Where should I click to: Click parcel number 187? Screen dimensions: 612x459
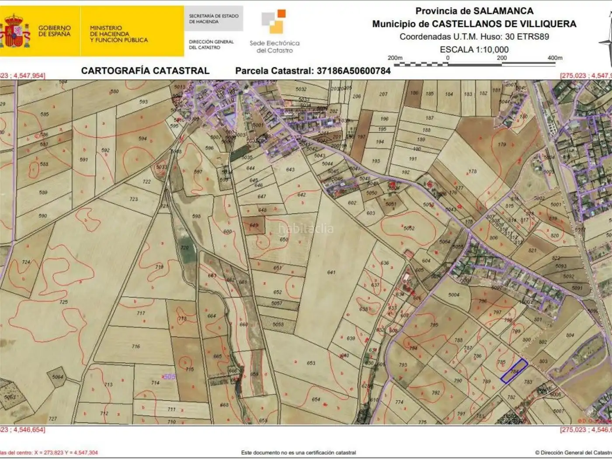(430, 118)
